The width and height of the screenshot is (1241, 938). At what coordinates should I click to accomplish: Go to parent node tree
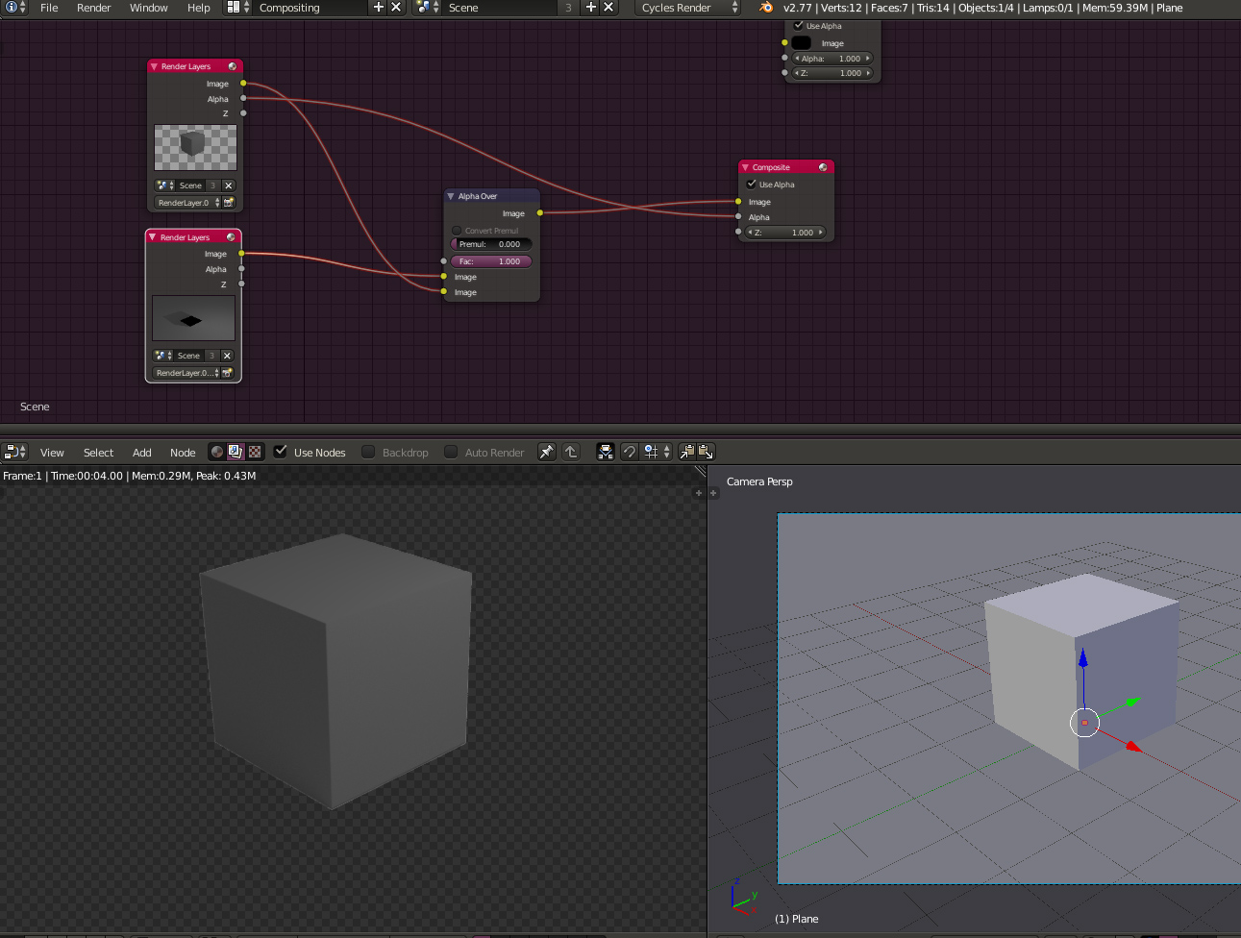[x=571, y=452]
